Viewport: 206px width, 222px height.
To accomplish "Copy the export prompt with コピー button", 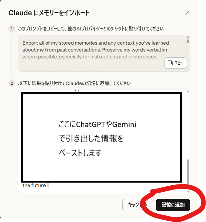I will click(176, 63).
